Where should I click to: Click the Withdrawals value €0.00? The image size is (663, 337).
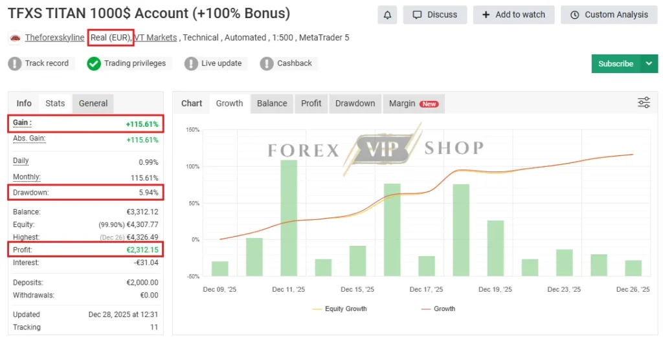click(150, 295)
